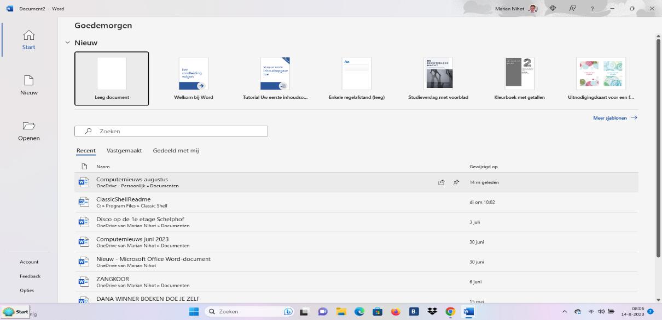Collapse the Nieuw section chevron
Viewport: 662px width, 320px height.
click(x=68, y=43)
